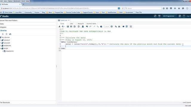The height and width of the screenshot is (107, 191).
Task: Save the program with the disk icon
Action: tap(68, 26)
